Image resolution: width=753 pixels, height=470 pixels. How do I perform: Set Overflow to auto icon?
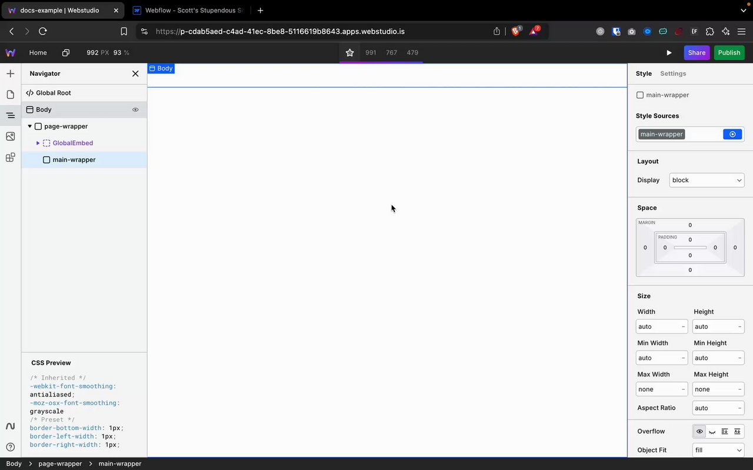[737, 431]
